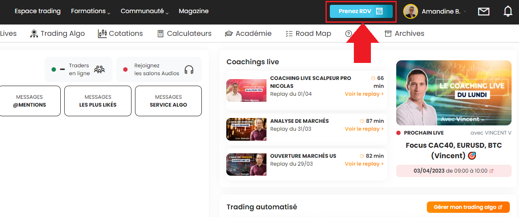Expand the Formations dropdown menu
The width and height of the screenshot is (519, 222).
pos(90,11)
